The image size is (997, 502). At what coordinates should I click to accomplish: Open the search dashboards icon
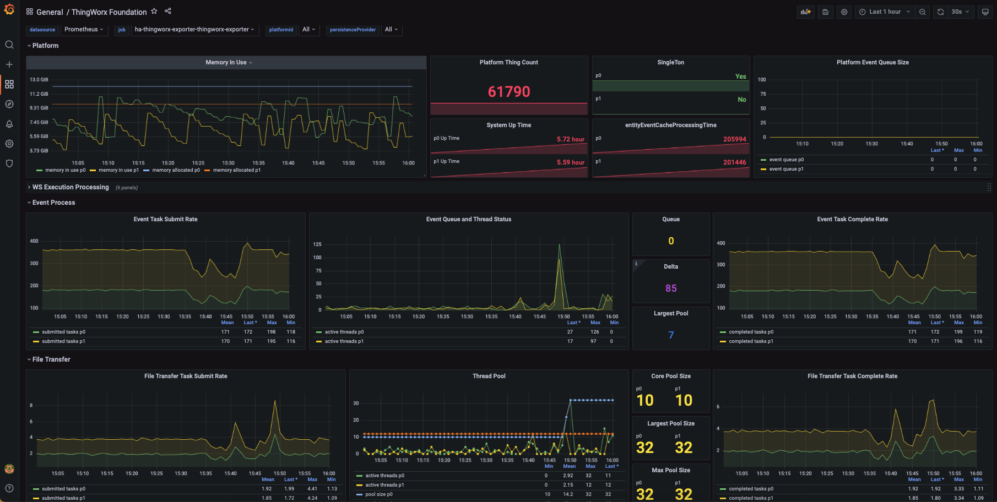pyautogui.click(x=9, y=45)
